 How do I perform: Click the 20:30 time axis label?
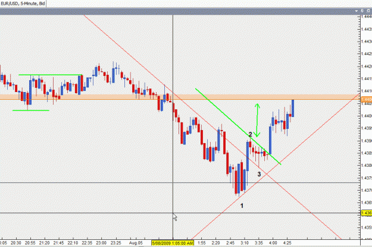(x=16, y=243)
